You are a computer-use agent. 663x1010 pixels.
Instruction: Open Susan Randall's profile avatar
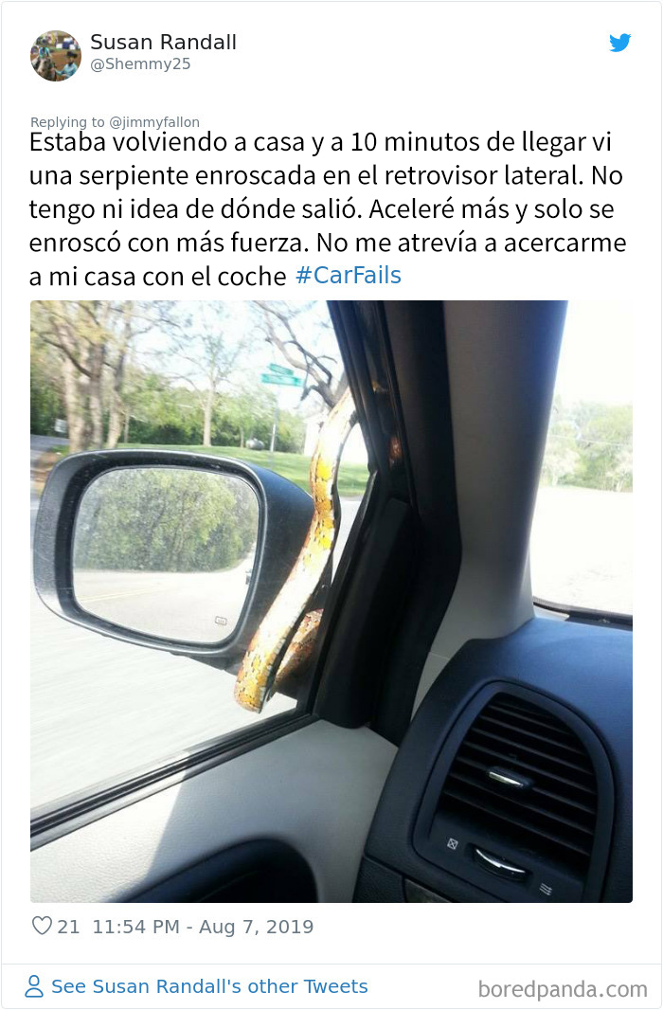click(x=56, y=56)
